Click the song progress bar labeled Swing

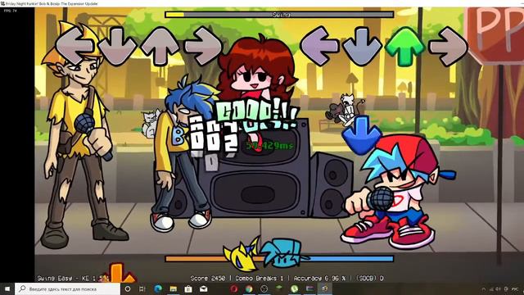[279, 15]
